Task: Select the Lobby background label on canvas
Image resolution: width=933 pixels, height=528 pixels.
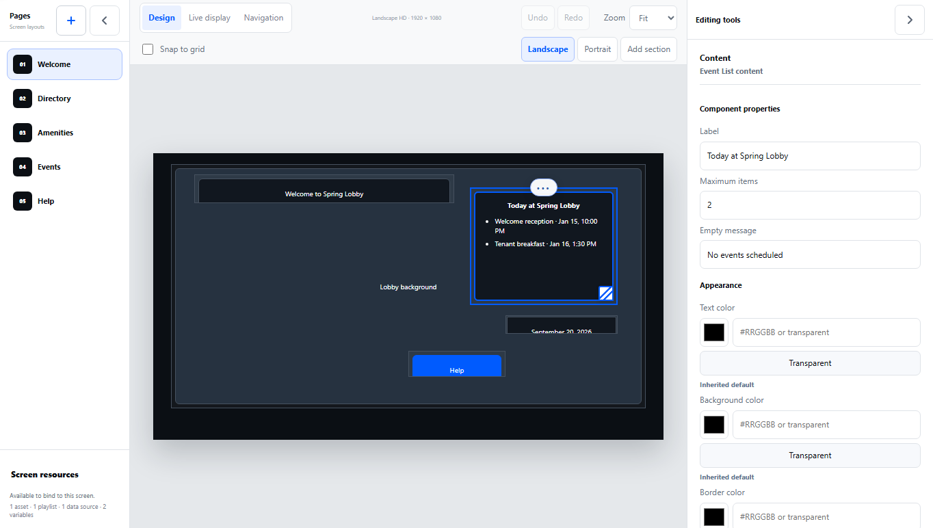Action: [x=408, y=287]
